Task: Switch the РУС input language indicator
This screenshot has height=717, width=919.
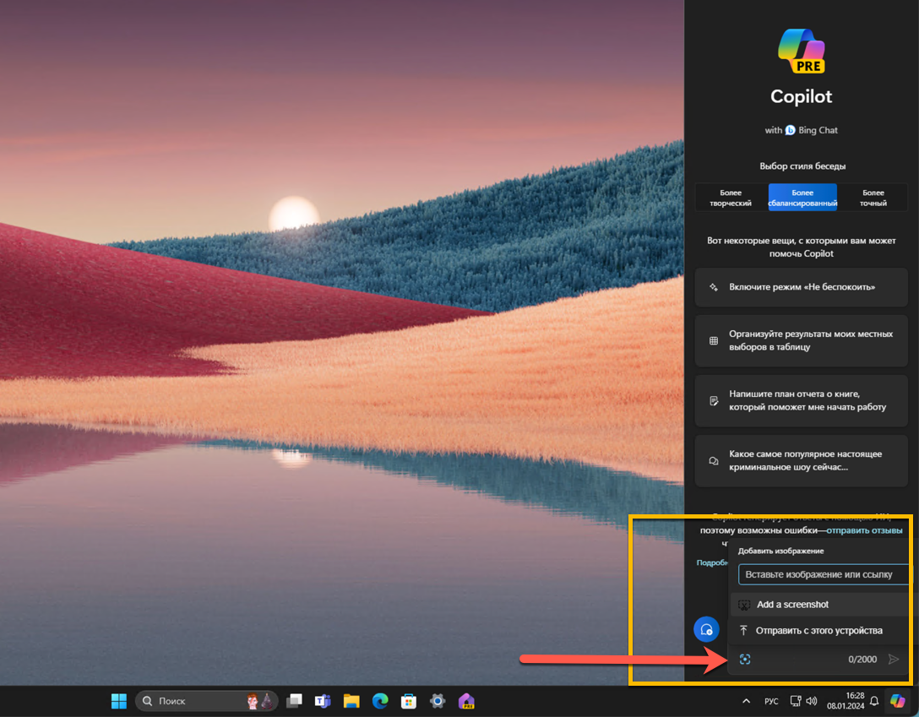Action: point(771,701)
